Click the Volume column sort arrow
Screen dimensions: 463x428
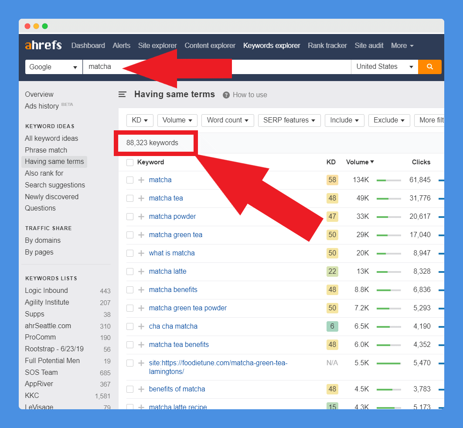(x=372, y=162)
